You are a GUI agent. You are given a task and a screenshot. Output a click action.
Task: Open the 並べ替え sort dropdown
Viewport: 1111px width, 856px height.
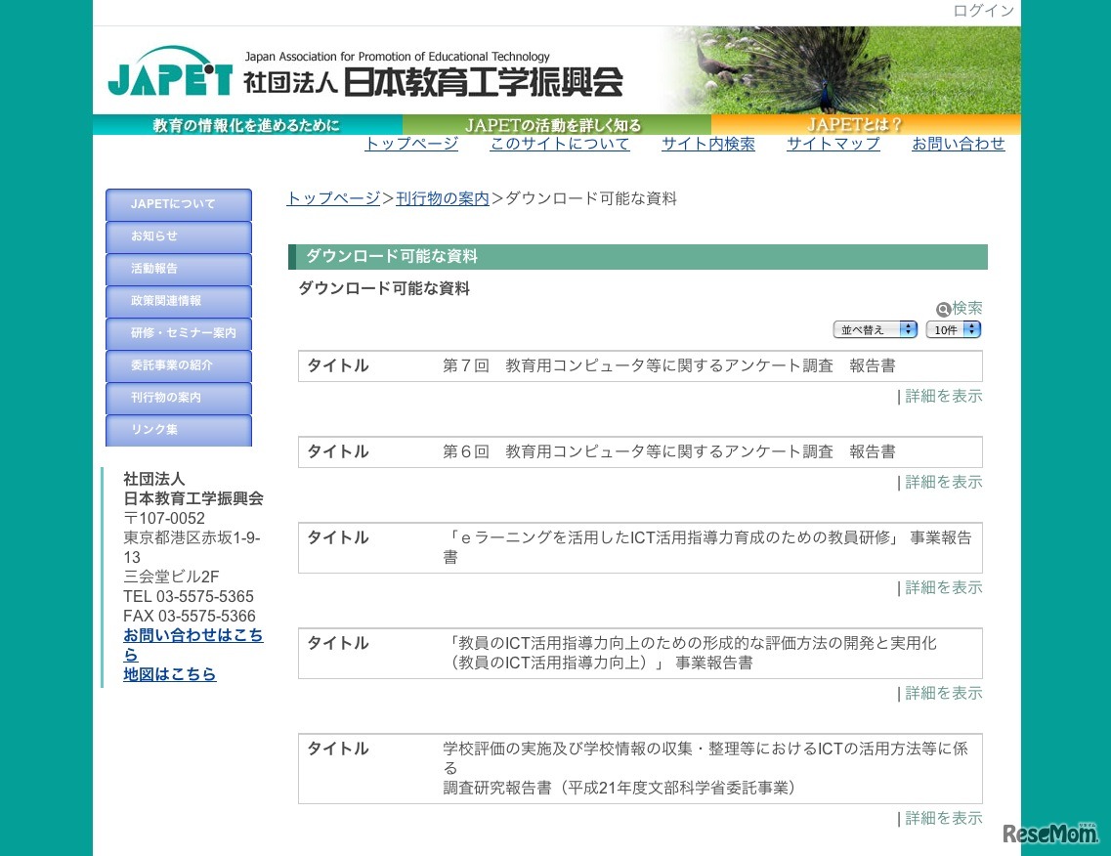tap(875, 329)
